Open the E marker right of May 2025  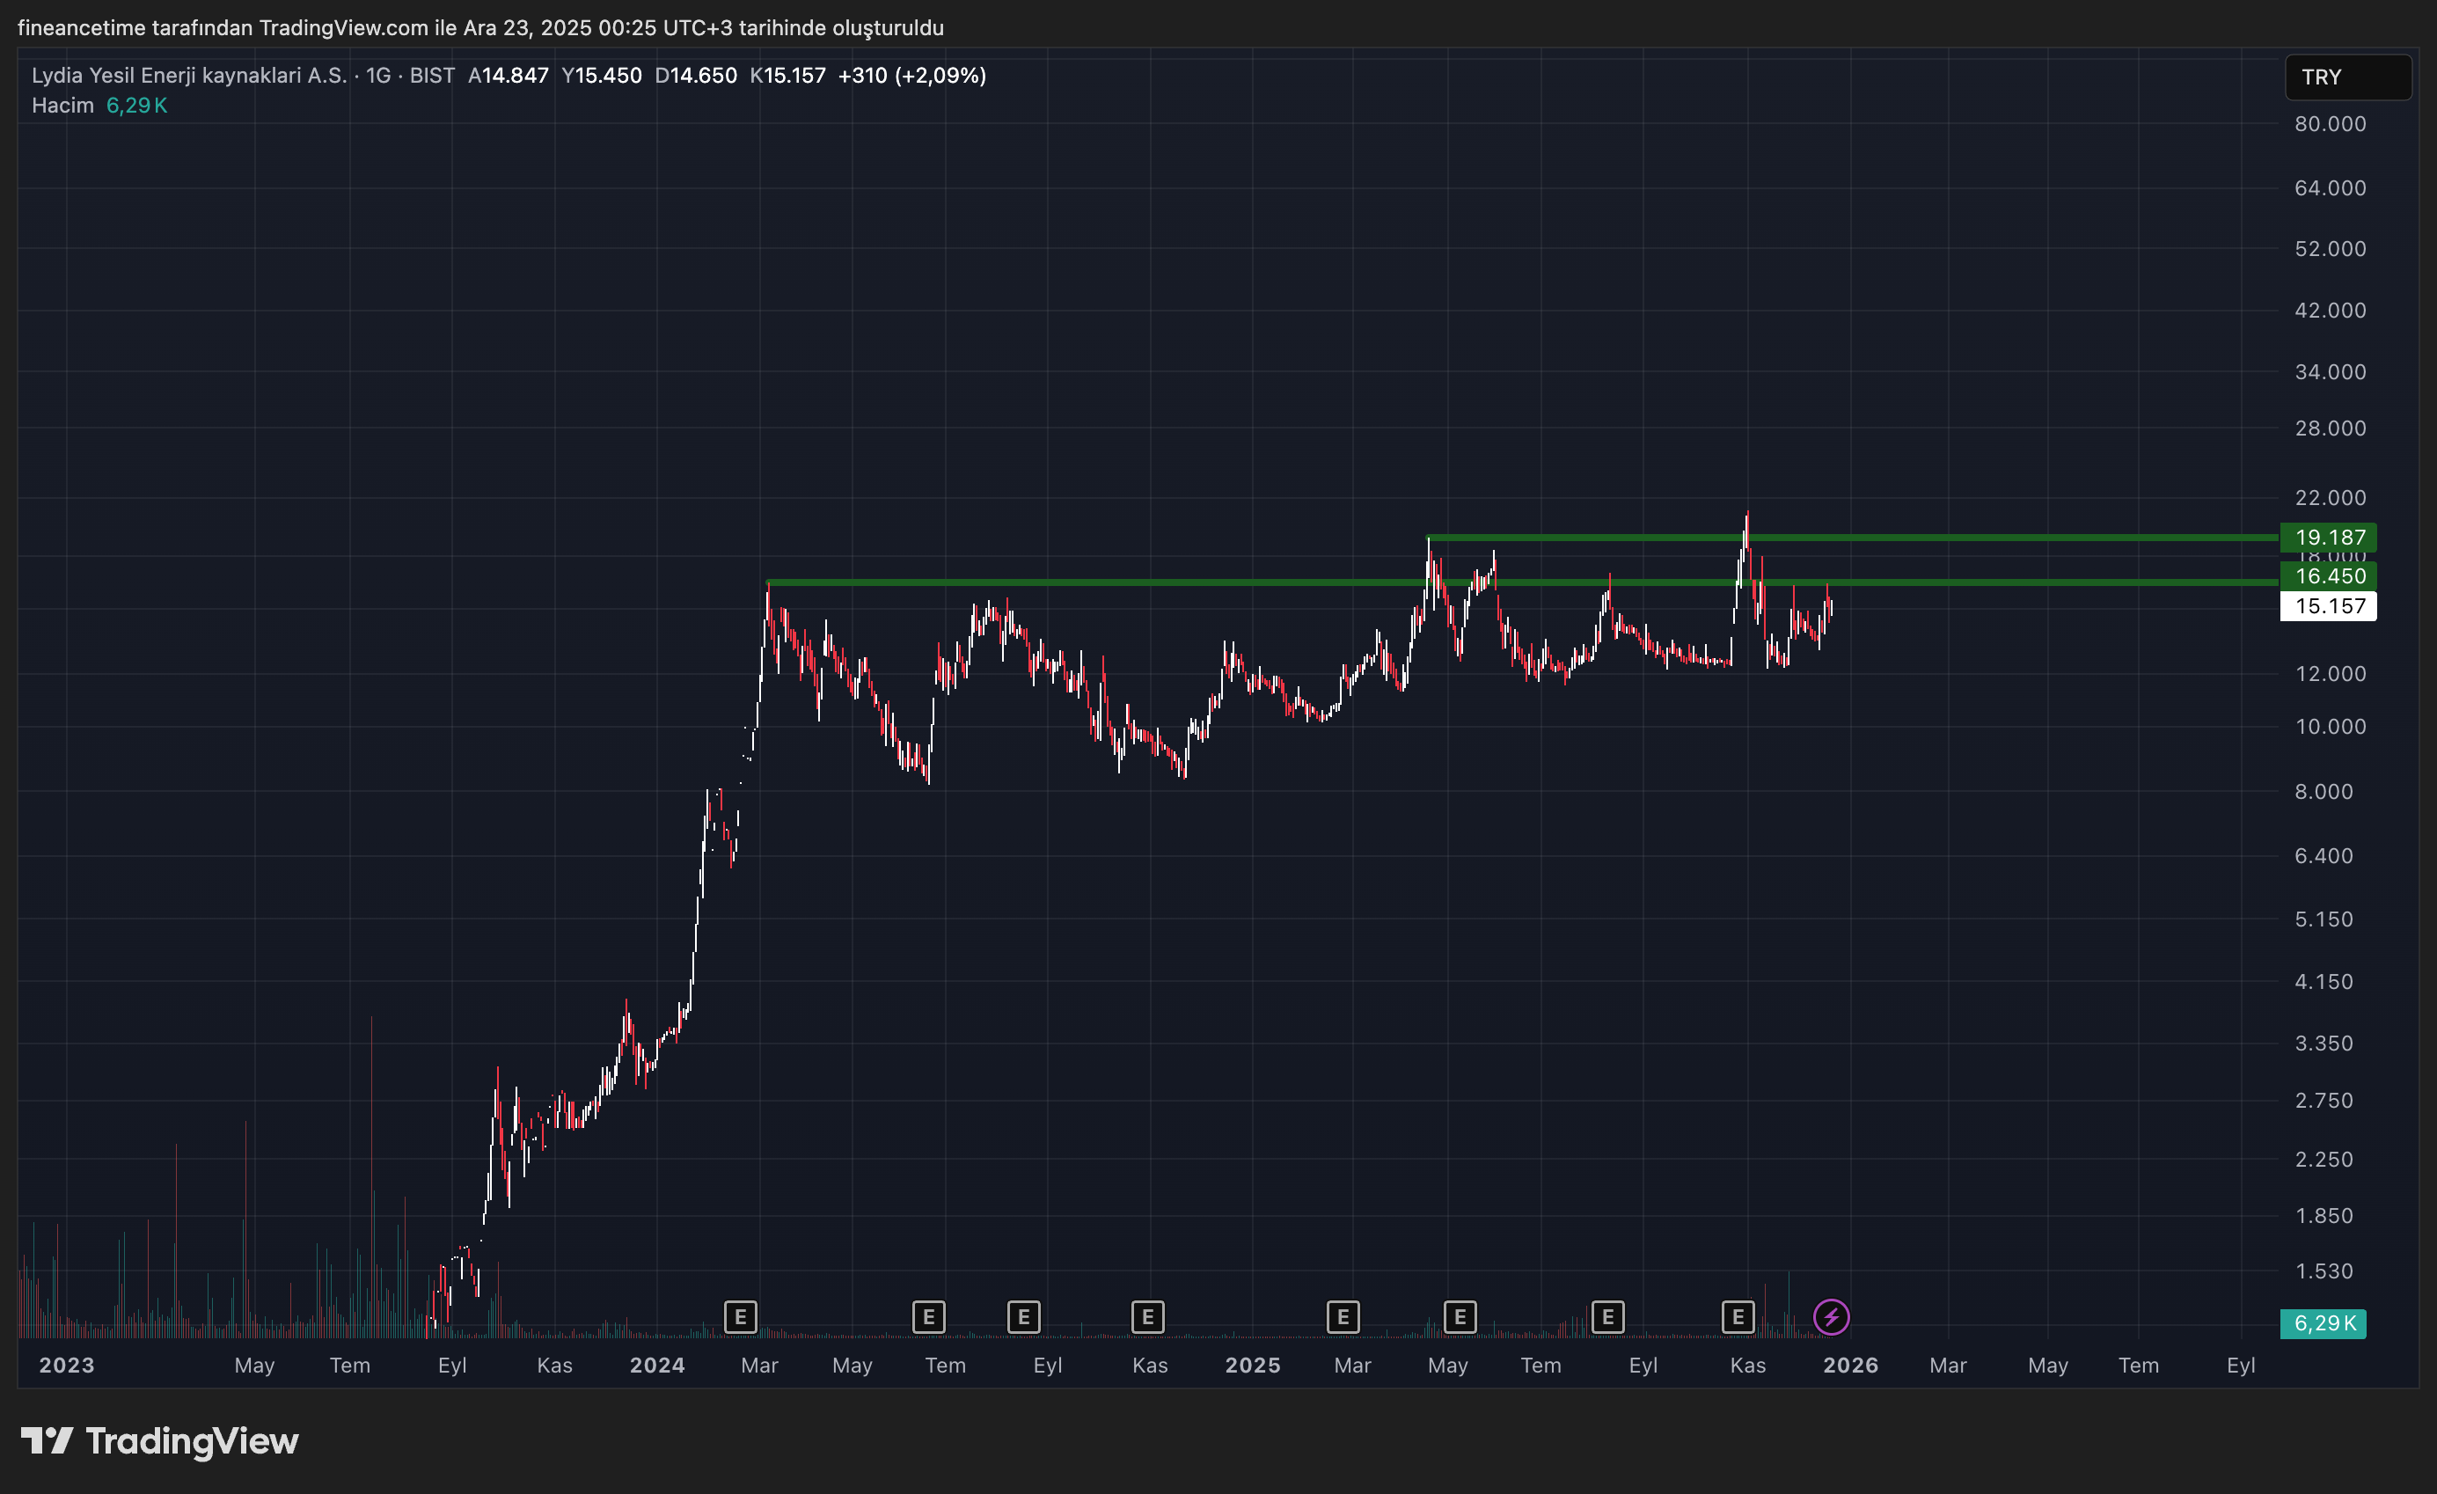tap(1460, 1317)
